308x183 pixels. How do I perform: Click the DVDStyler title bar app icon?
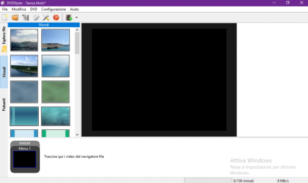point(3,3)
